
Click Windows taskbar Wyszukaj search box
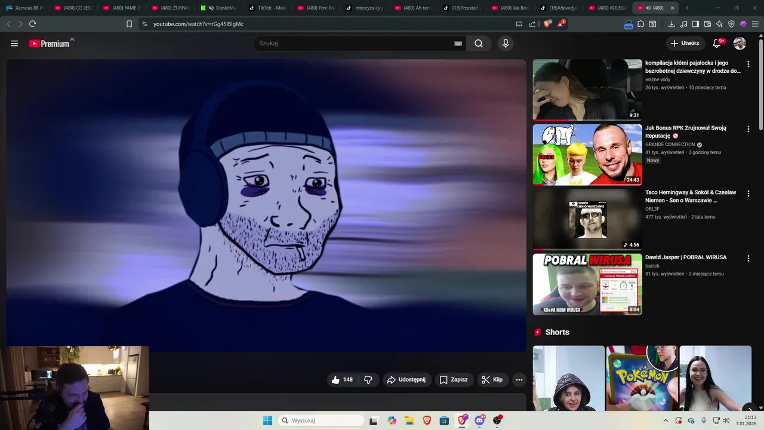click(322, 420)
